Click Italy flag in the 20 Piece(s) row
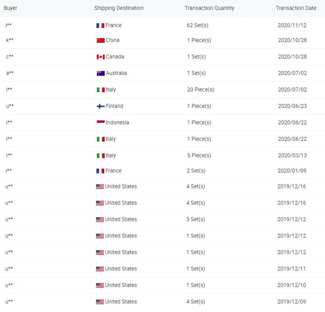This screenshot has width=325, height=312. 100,90
